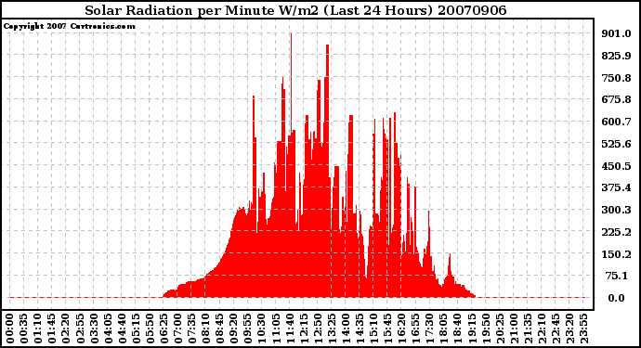Click the 450.5 y-axis label

(x=616, y=166)
